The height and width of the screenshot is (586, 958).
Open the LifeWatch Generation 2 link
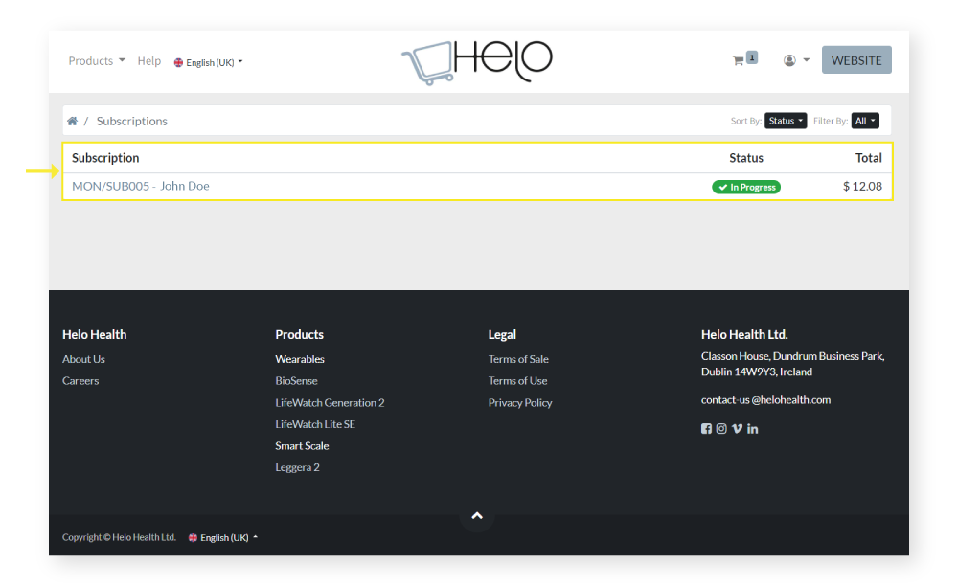point(330,403)
